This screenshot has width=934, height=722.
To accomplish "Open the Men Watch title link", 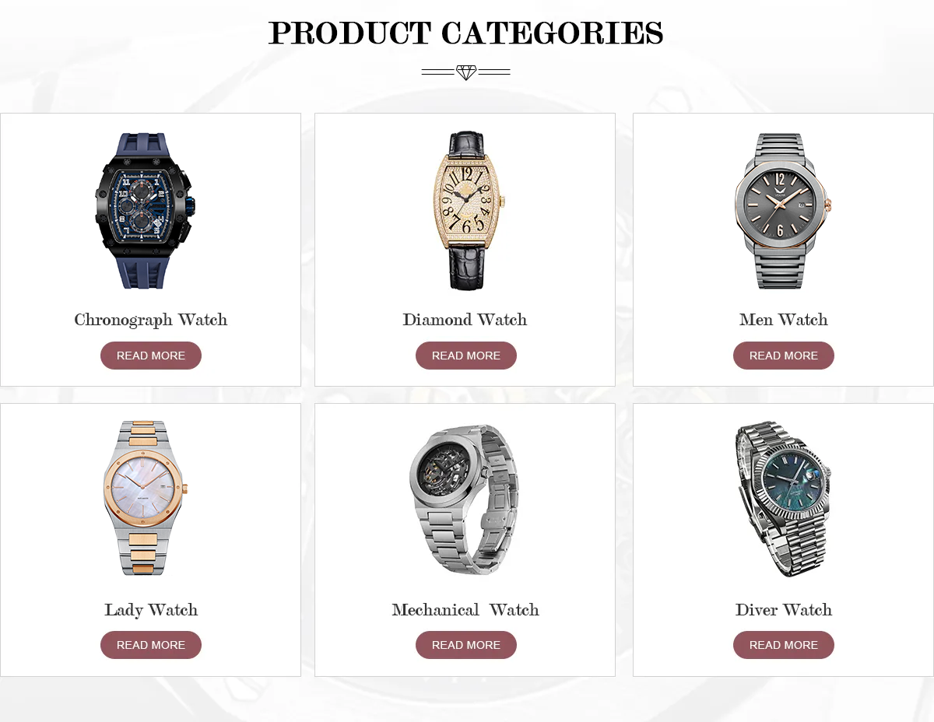I will [x=784, y=320].
